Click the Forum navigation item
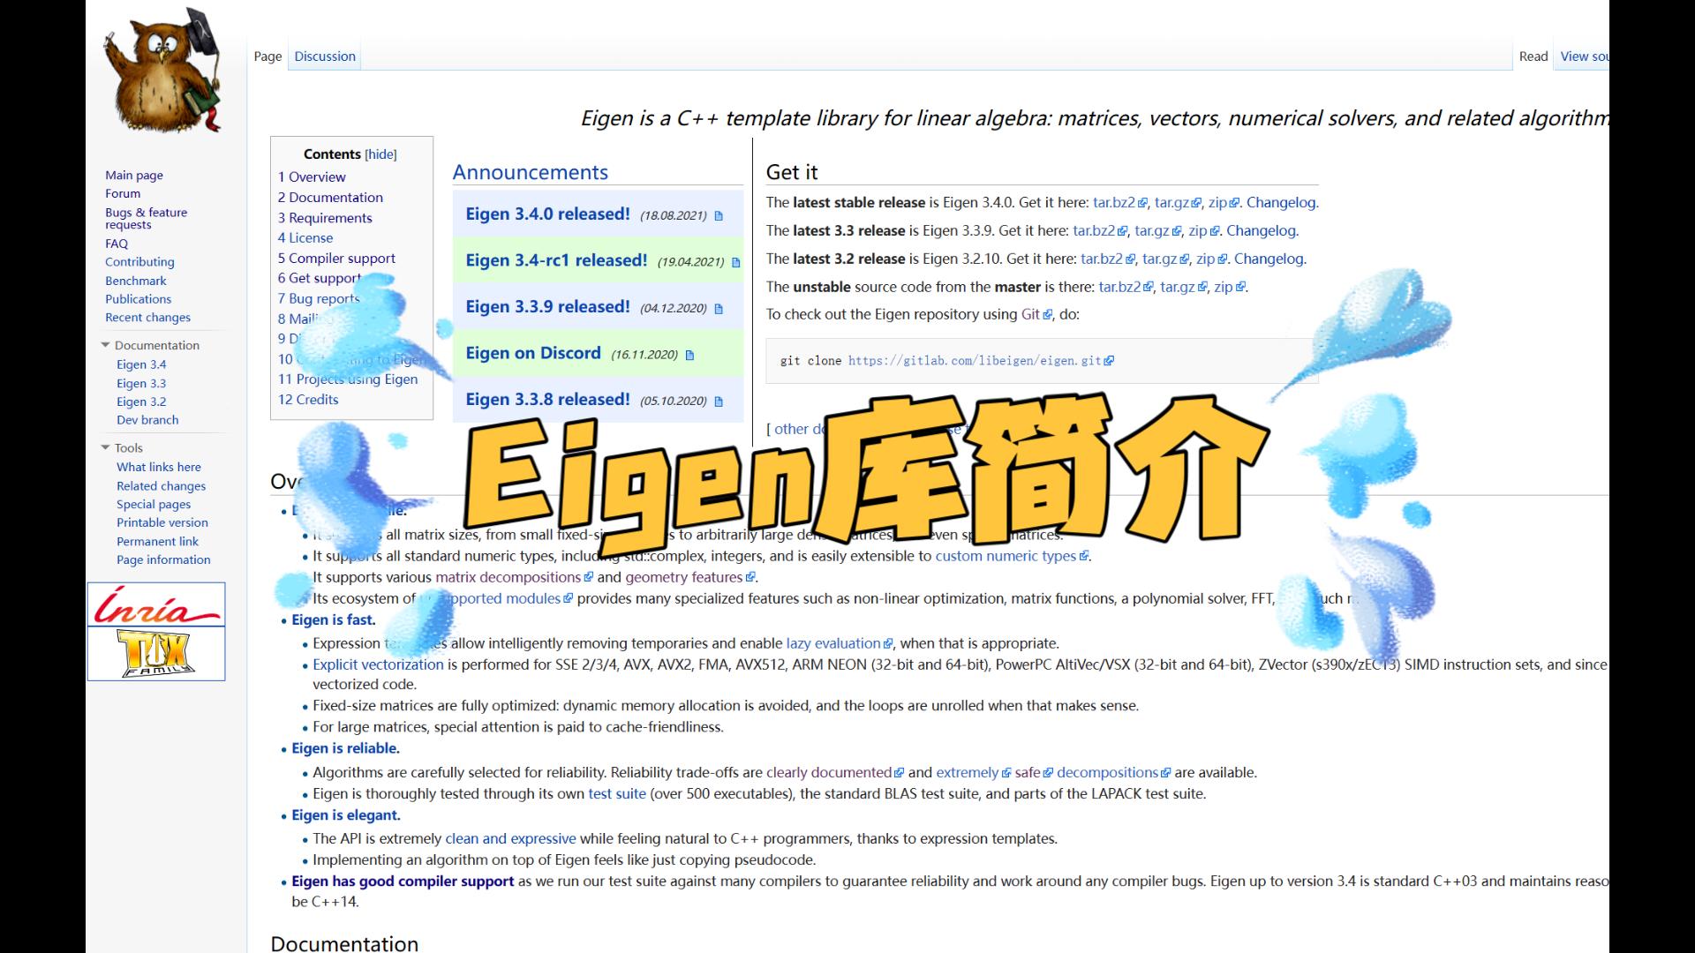Viewport: 1695px width, 953px height. tap(122, 192)
